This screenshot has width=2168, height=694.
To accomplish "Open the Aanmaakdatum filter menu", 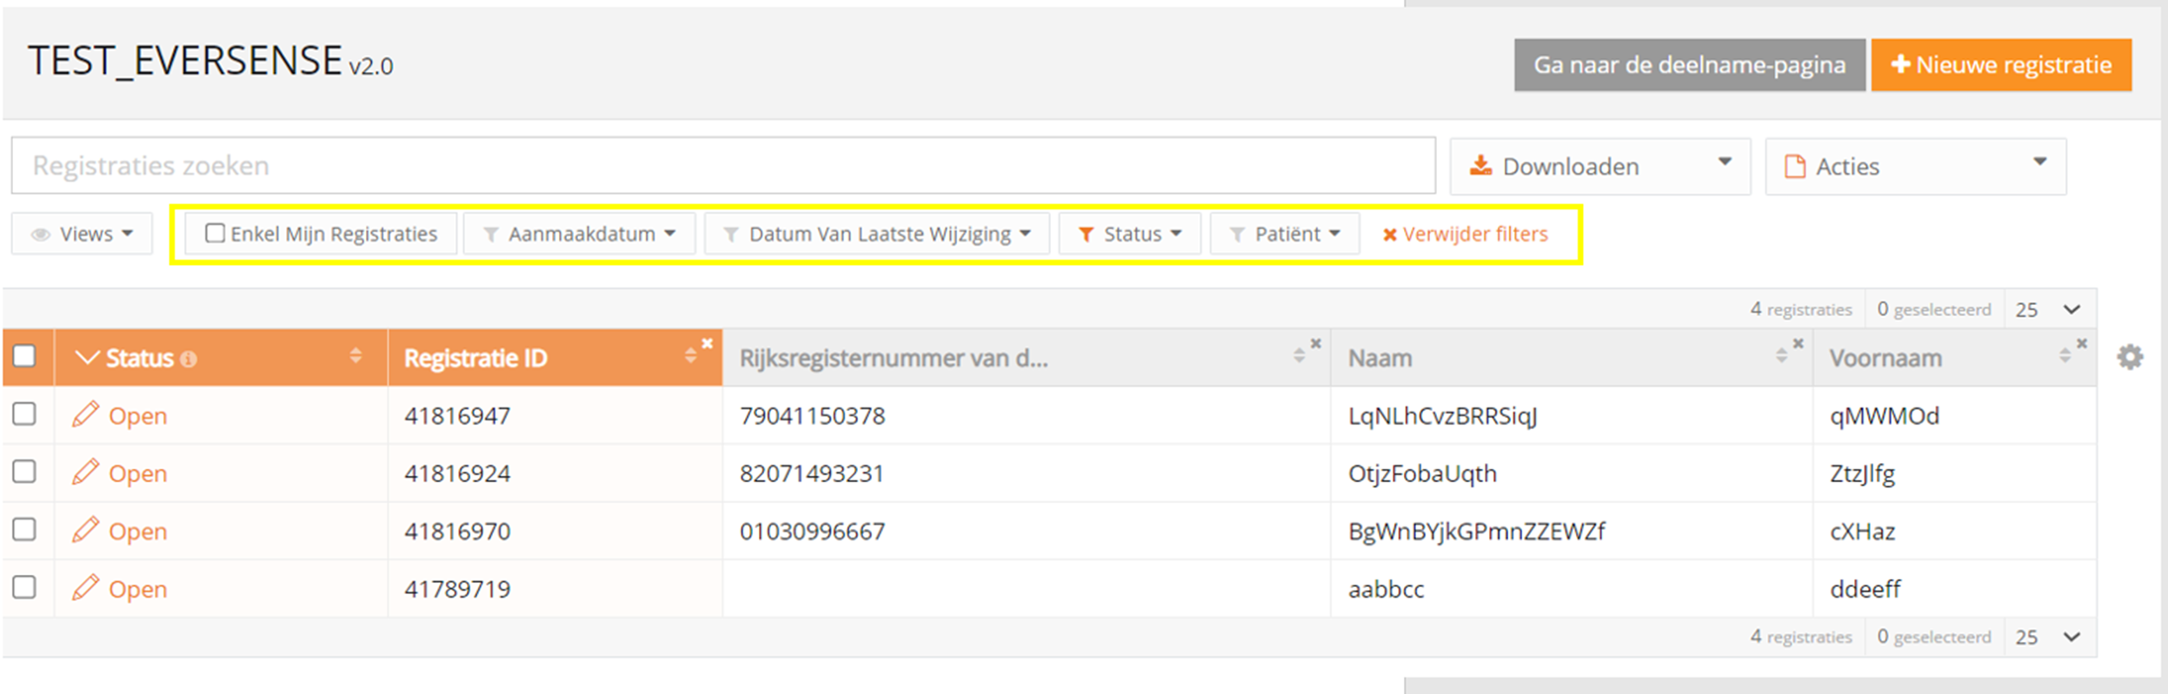I will pos(580,234).
